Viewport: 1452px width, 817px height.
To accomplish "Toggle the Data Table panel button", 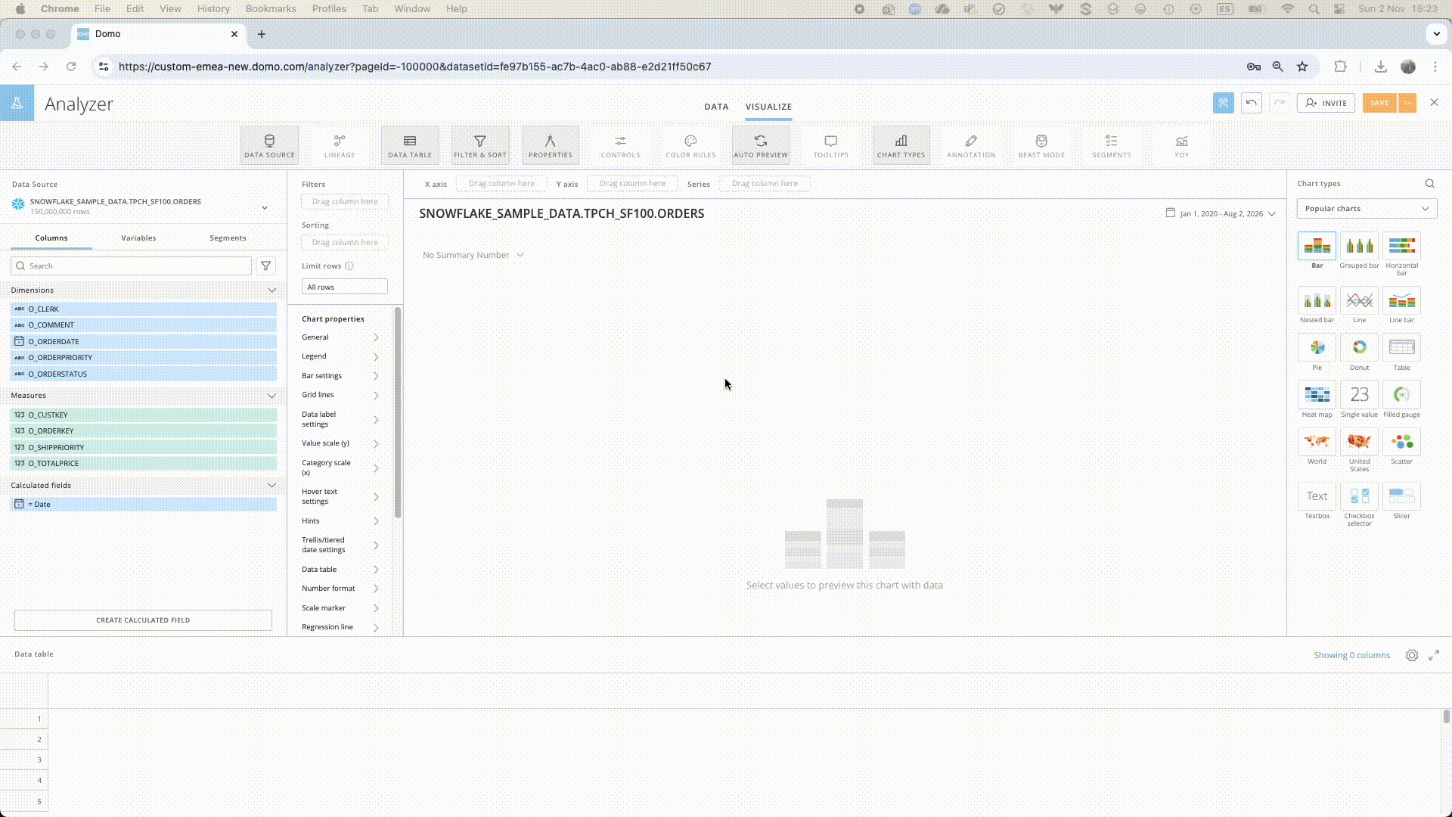I will (x=409, y=145).
